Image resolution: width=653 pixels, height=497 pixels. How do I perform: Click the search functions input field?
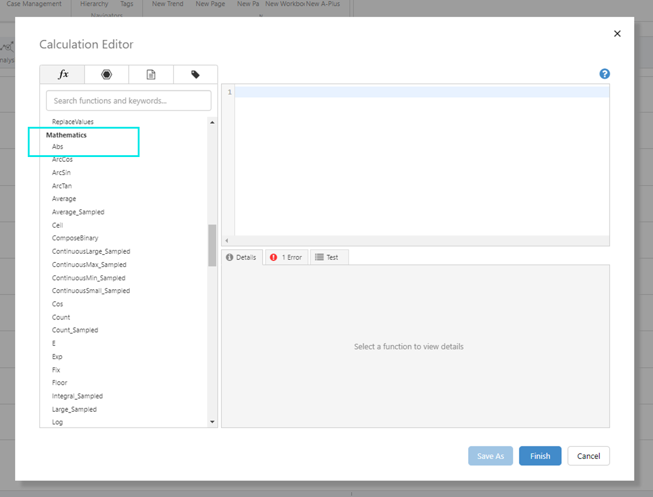pyautogui.click(x=128, y=100)
